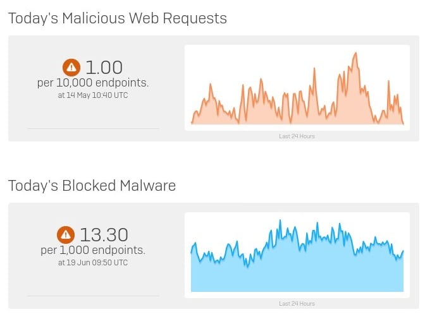
Task: Click divider line under malicious requests stat
Action: [93, 129]
